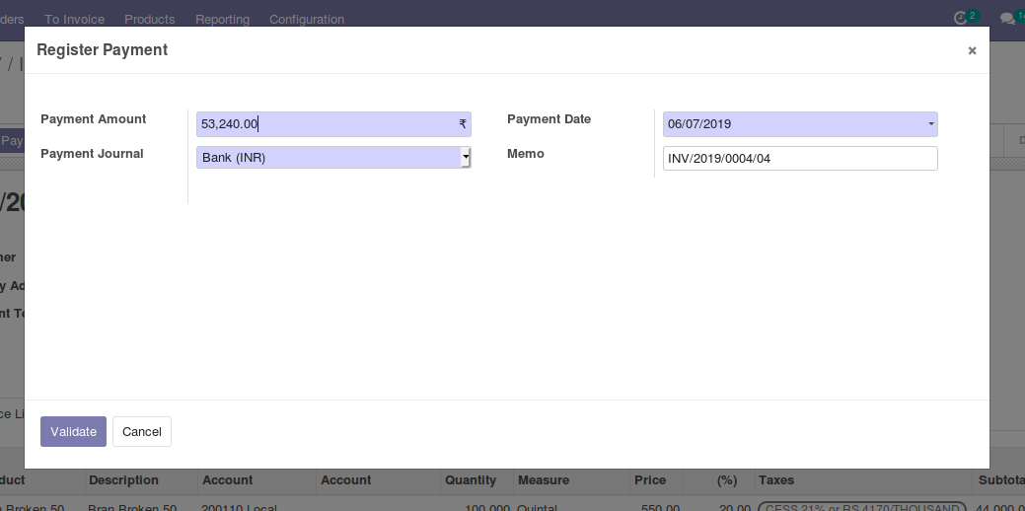Viewport: 1025px width, 511px height.
Task: Select the CESS 21% tax tag
Action: (860, 507)
